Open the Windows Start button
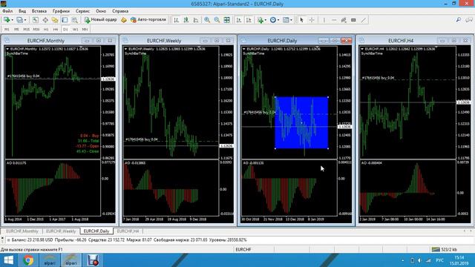Image resolution: width=475 pixels, height=267 pixels. tap(9, 260)
